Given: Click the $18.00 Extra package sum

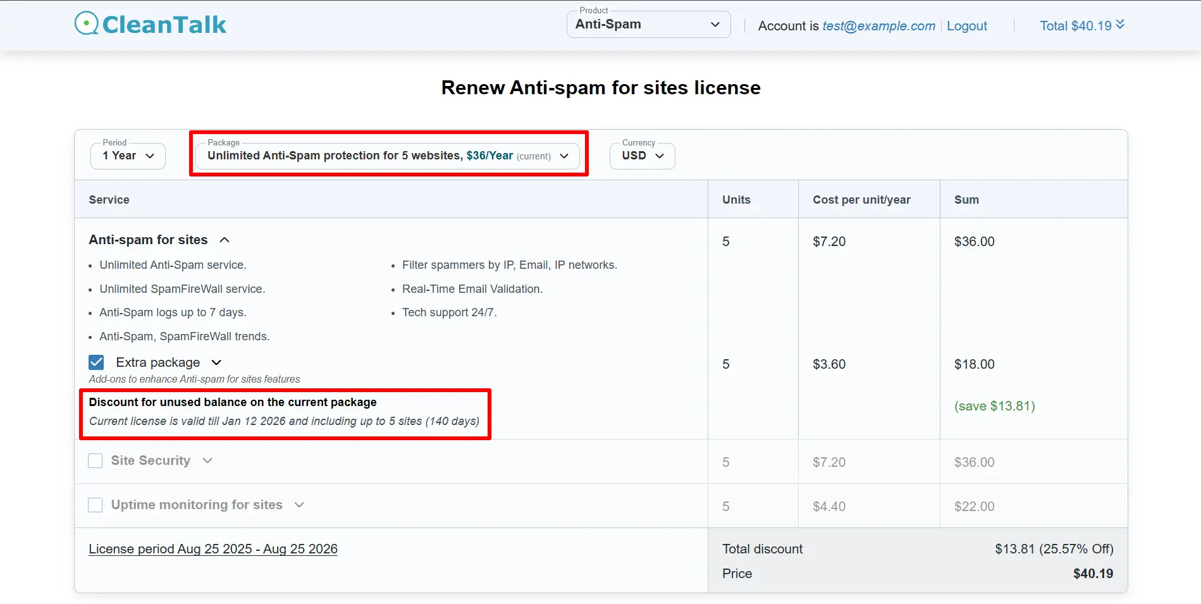Looking at the screenshot, I should [x=974, y=364].
